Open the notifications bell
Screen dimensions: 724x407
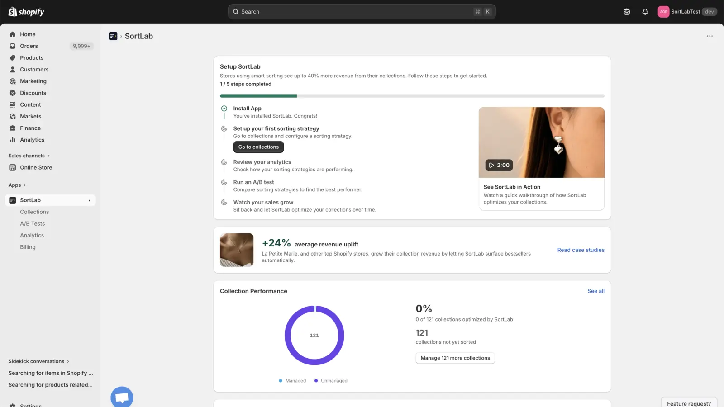pos(645,12)
